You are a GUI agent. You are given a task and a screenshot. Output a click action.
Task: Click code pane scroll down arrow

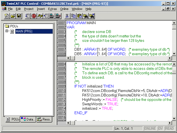pos(174,119)
